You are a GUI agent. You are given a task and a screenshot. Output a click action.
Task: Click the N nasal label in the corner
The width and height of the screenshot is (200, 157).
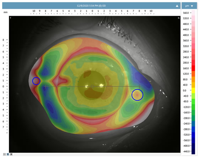click(x=179, y=18)
